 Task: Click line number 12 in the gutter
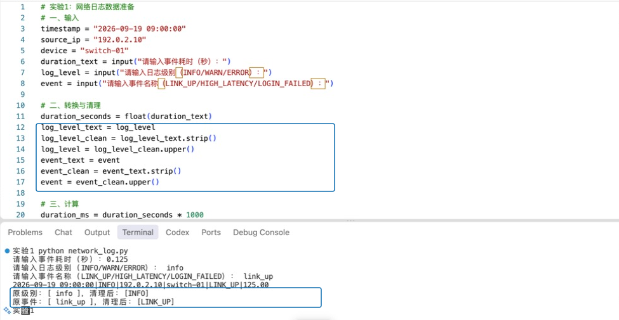pyautogui.click(x=20, y=127)
